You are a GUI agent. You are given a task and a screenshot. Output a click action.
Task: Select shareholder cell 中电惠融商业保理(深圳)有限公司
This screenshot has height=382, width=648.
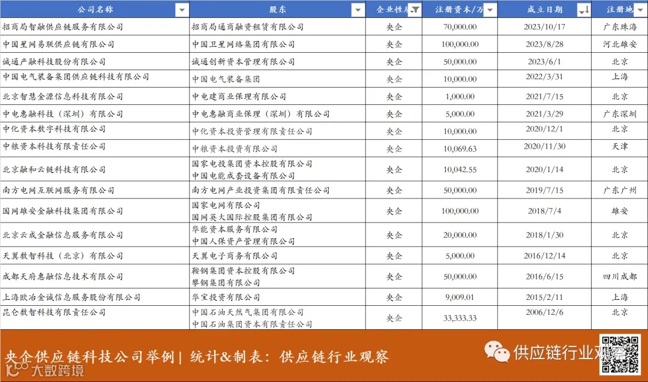278,113
